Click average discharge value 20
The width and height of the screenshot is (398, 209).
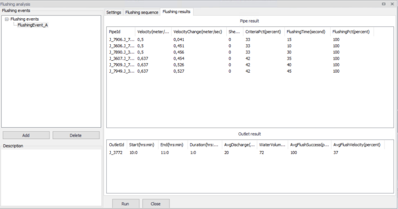pyautogui.click(x=226, y=153)
